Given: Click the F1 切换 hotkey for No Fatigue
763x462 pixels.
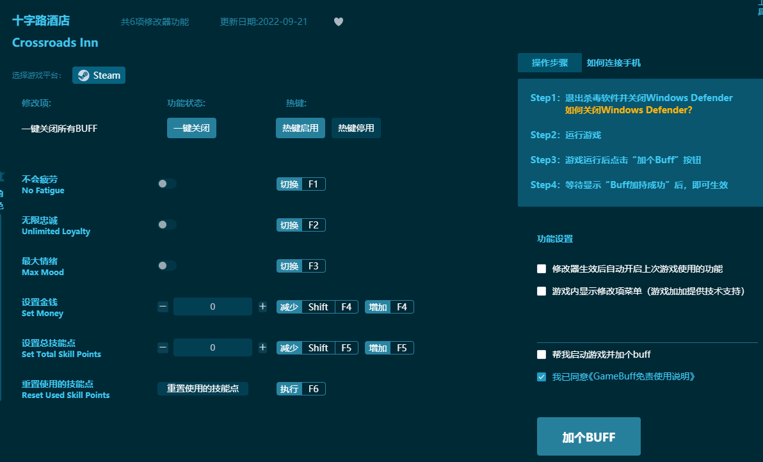Looking at the screenshot, I should (301, 184).
